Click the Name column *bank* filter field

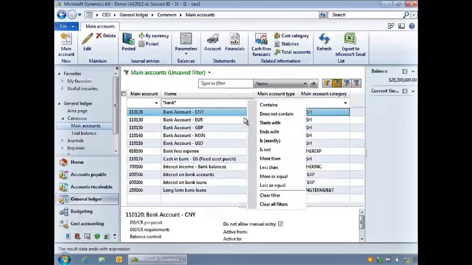click(x=208, y=103)
